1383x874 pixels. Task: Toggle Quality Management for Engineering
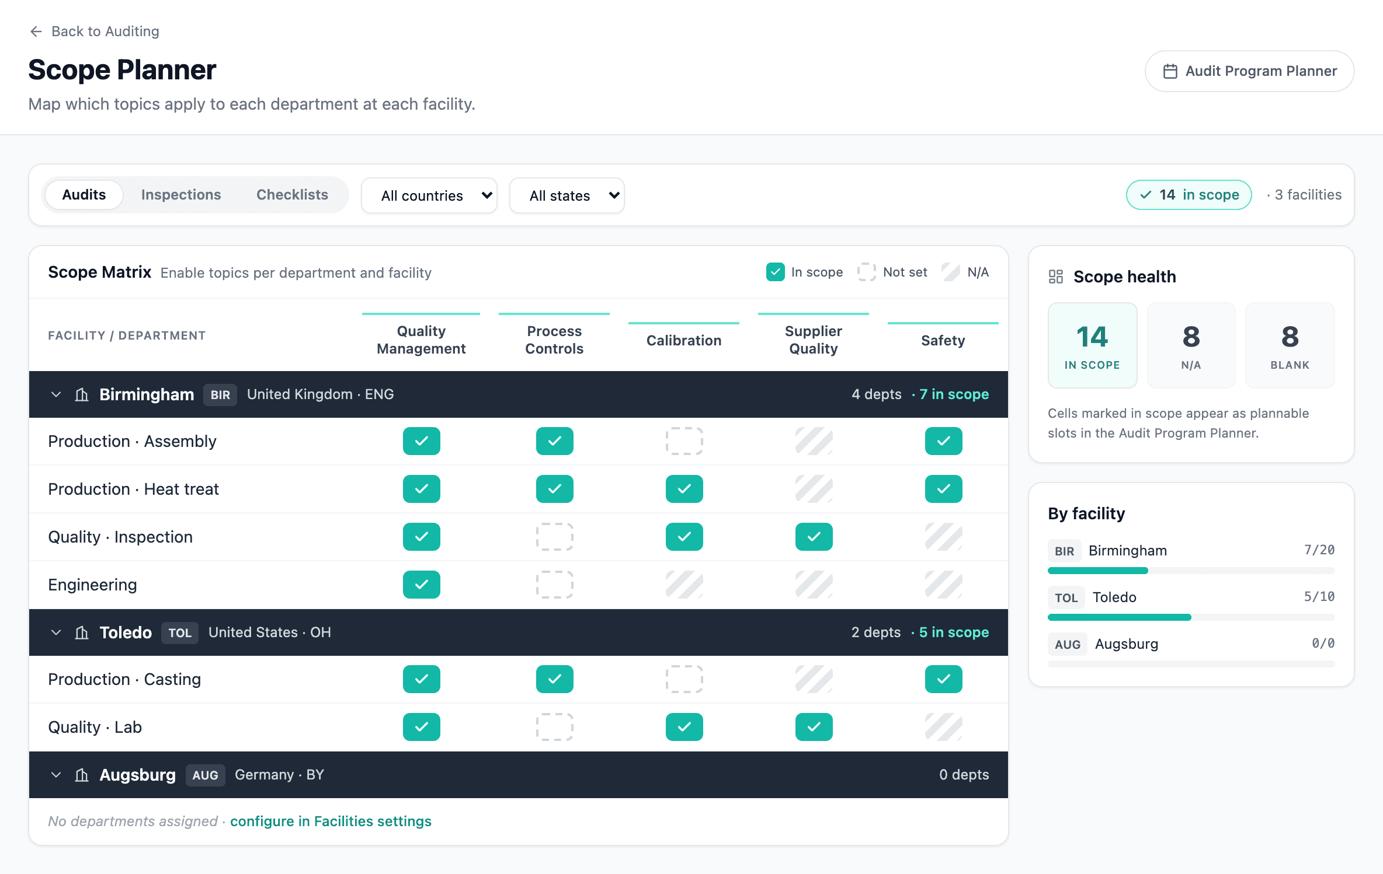tap(422, 585)
